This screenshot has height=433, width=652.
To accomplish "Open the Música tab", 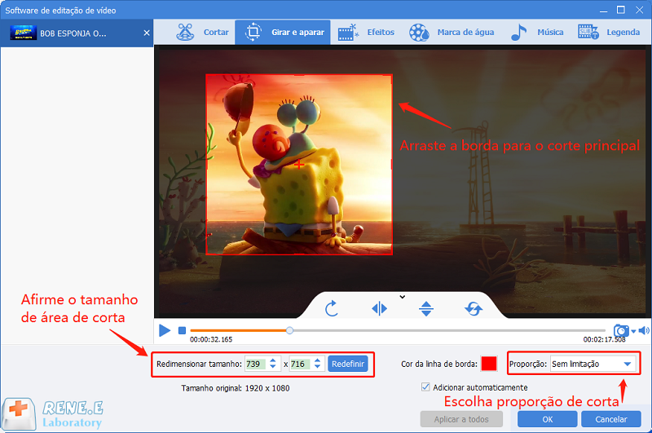I will 536,32.
